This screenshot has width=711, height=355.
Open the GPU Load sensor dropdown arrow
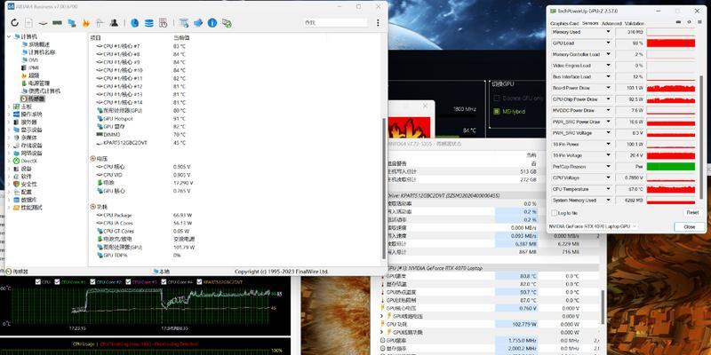point(609,43)
